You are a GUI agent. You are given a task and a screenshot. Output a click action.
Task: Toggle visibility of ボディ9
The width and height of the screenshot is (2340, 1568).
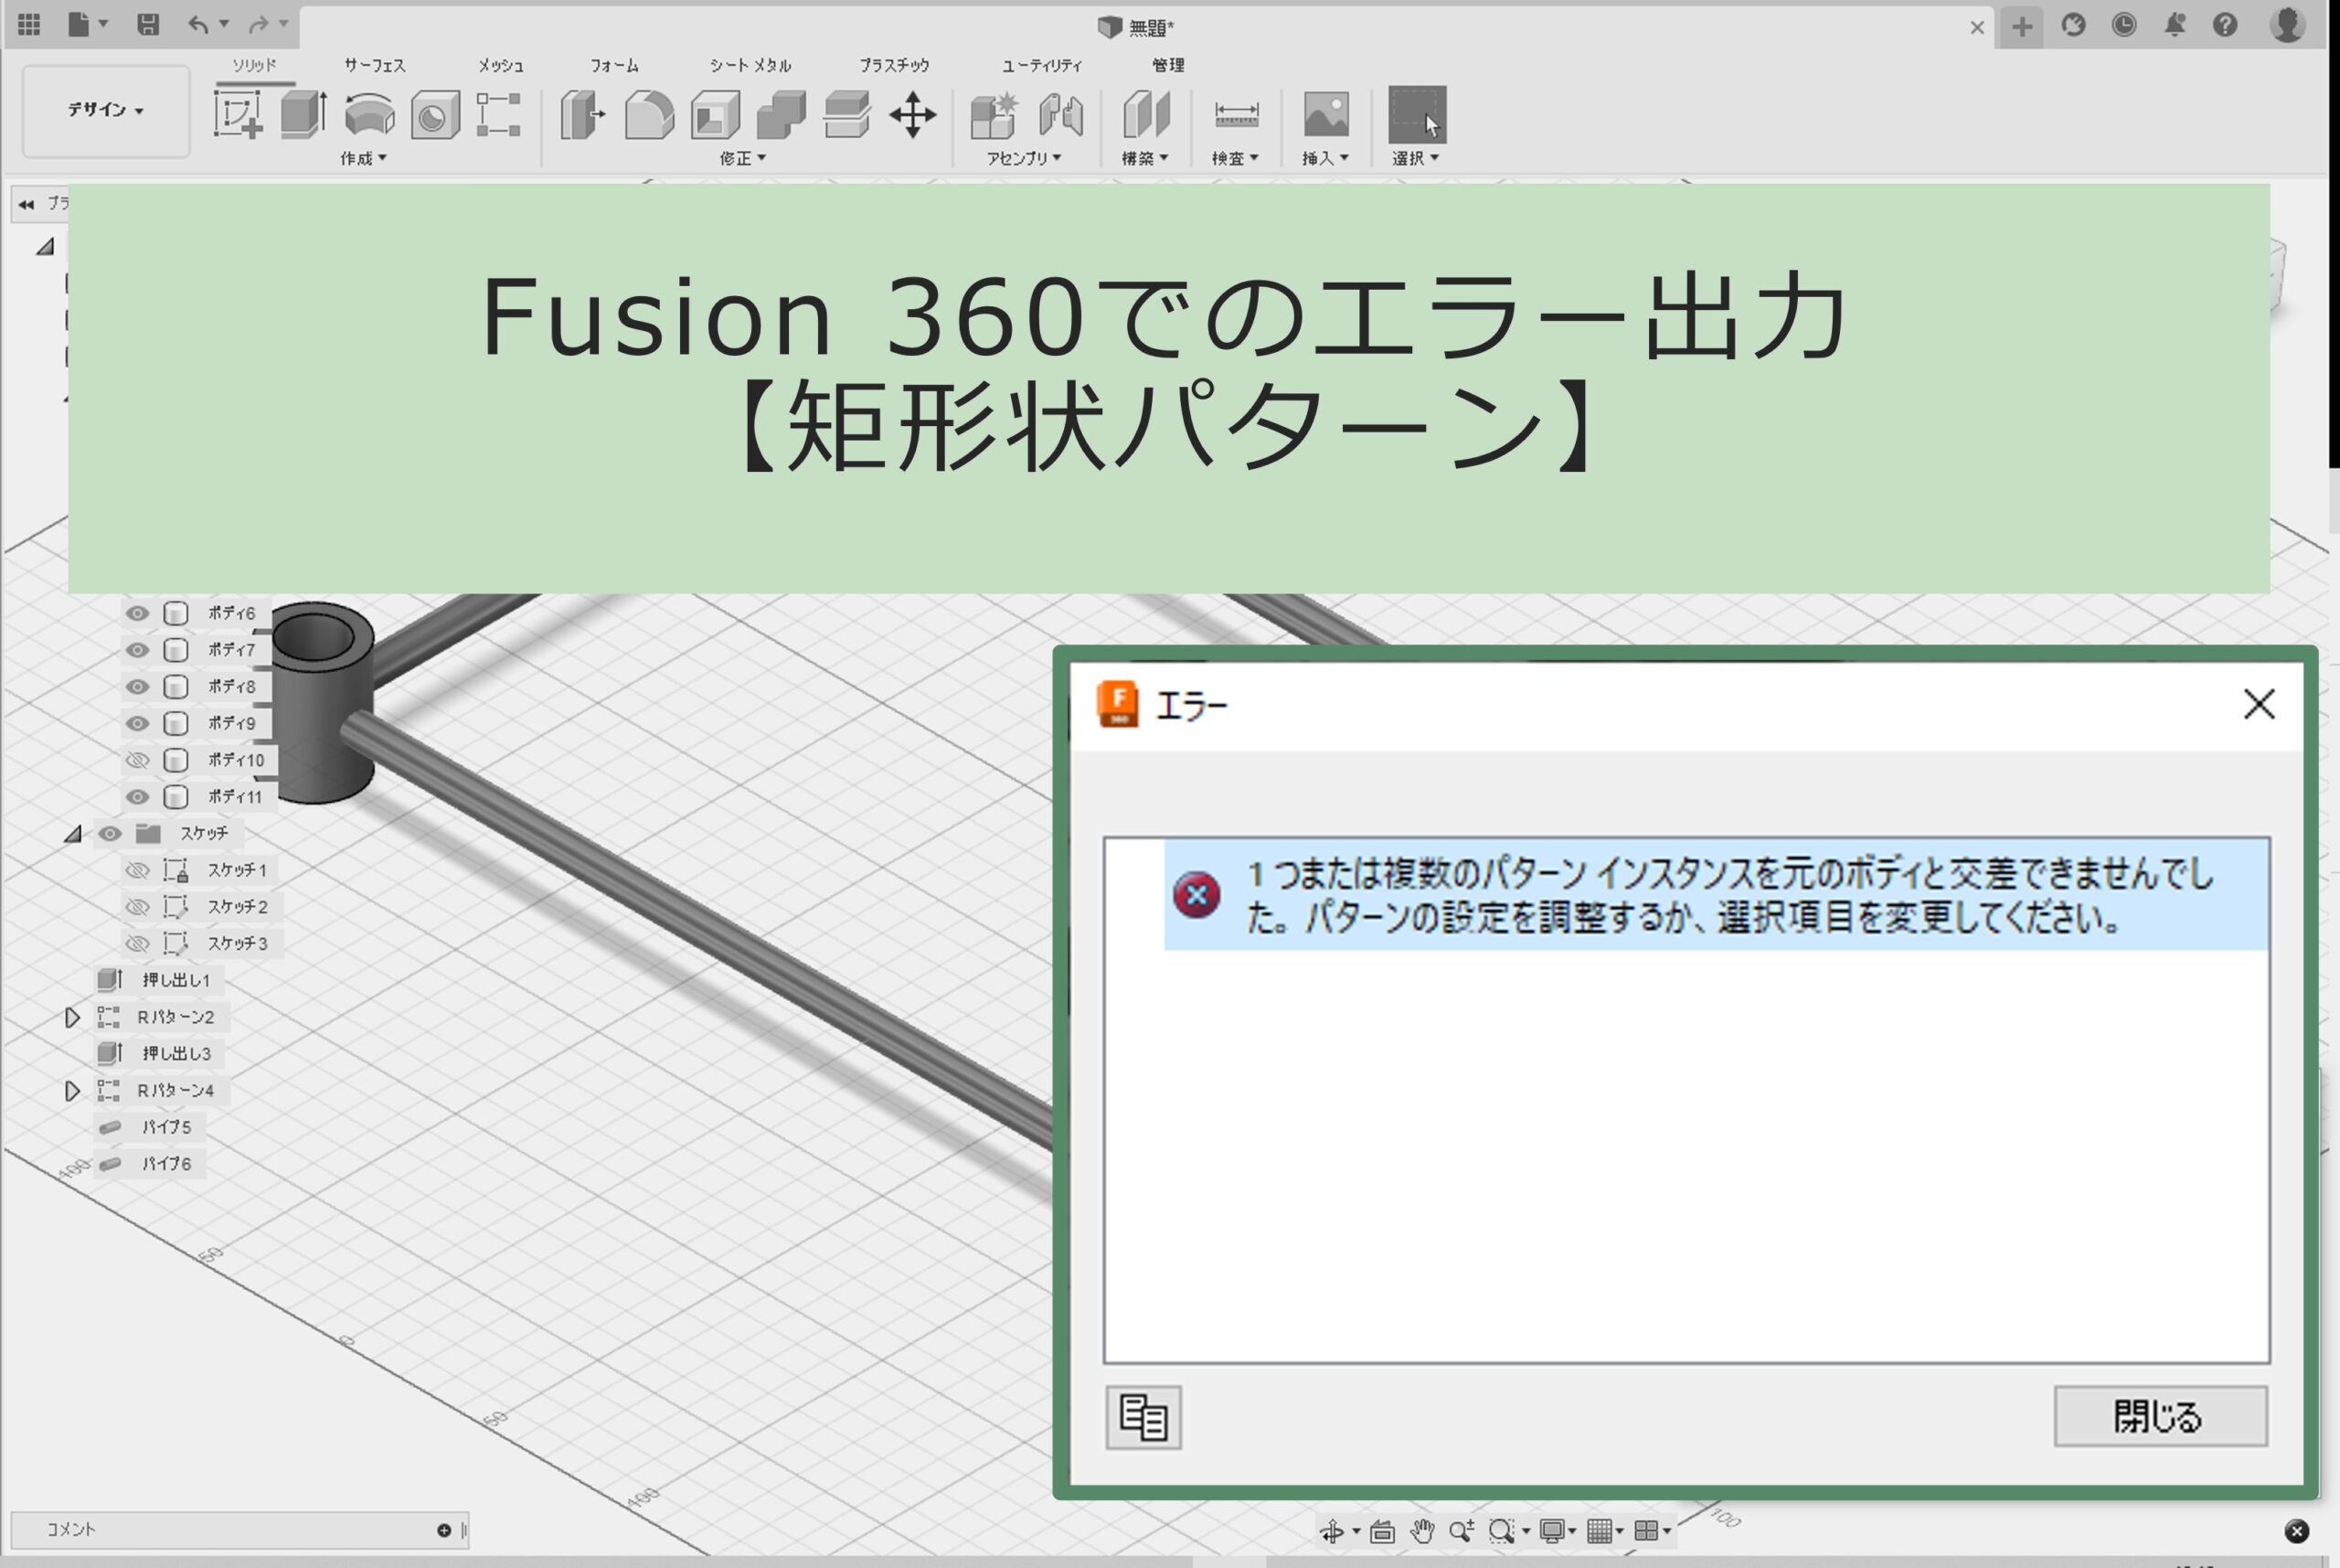[137, 723]
